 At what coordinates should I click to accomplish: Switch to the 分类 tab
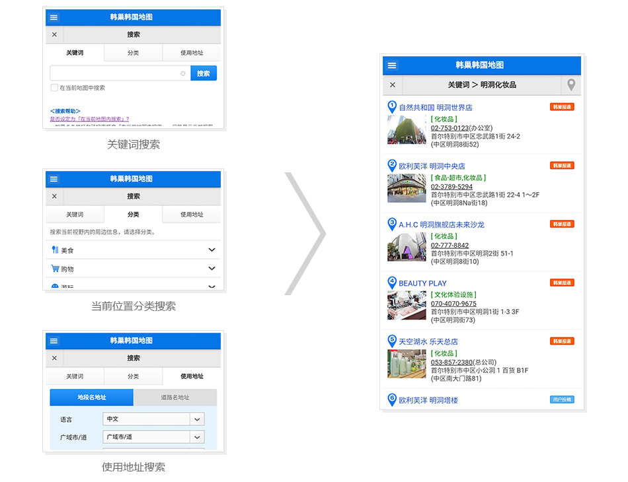[x=133, y=52]
